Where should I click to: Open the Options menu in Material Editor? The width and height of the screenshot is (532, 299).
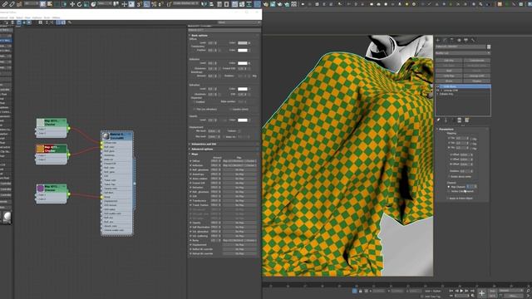(x=37, y=17)
